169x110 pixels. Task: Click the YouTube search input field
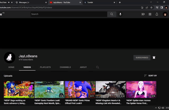[x=69, y=14]
